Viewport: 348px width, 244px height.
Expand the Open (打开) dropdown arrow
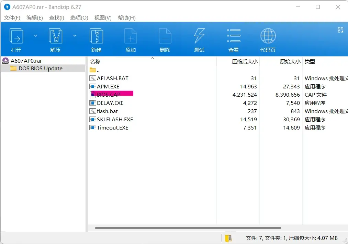35,36
